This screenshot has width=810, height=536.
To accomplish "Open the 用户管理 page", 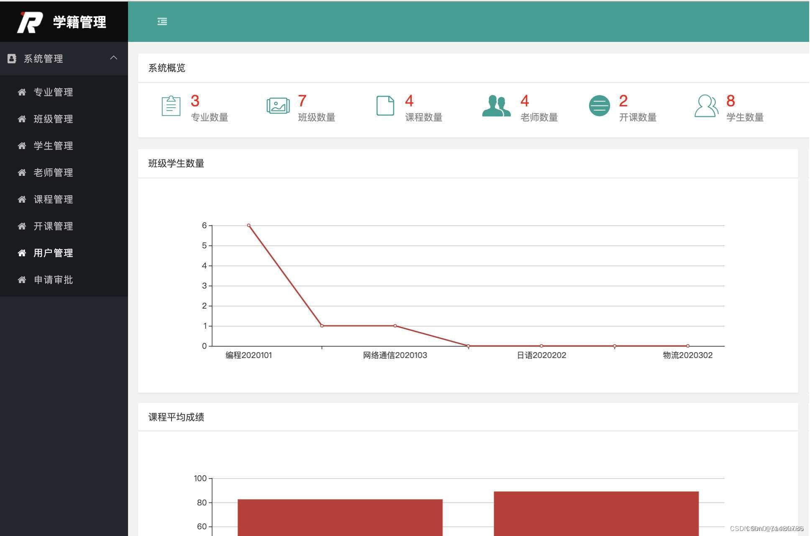I will pyautogui.click(x=53, y=253).
